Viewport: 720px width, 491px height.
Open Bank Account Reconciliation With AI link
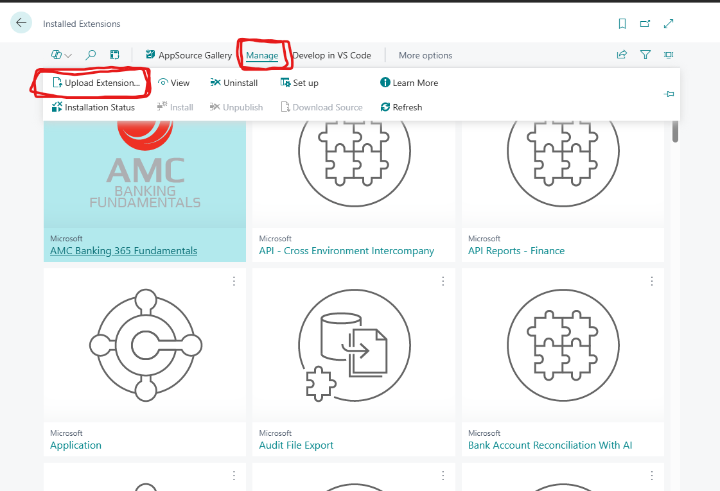pyautogui.click(x=550, y=445)
